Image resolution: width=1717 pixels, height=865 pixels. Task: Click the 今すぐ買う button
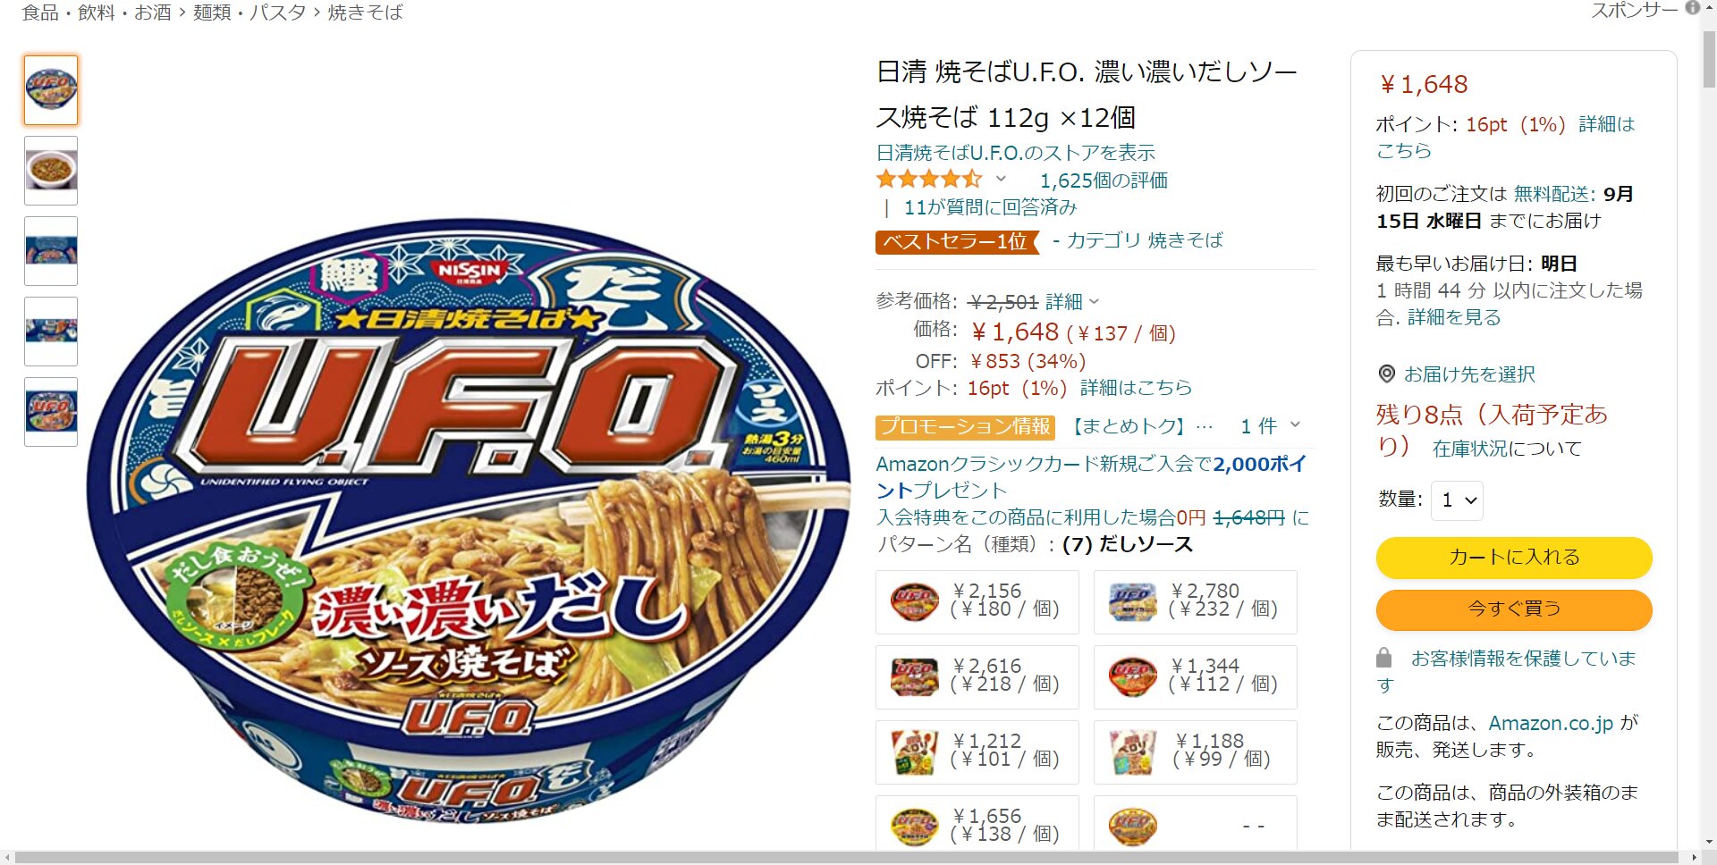[x=1514, y=609]
